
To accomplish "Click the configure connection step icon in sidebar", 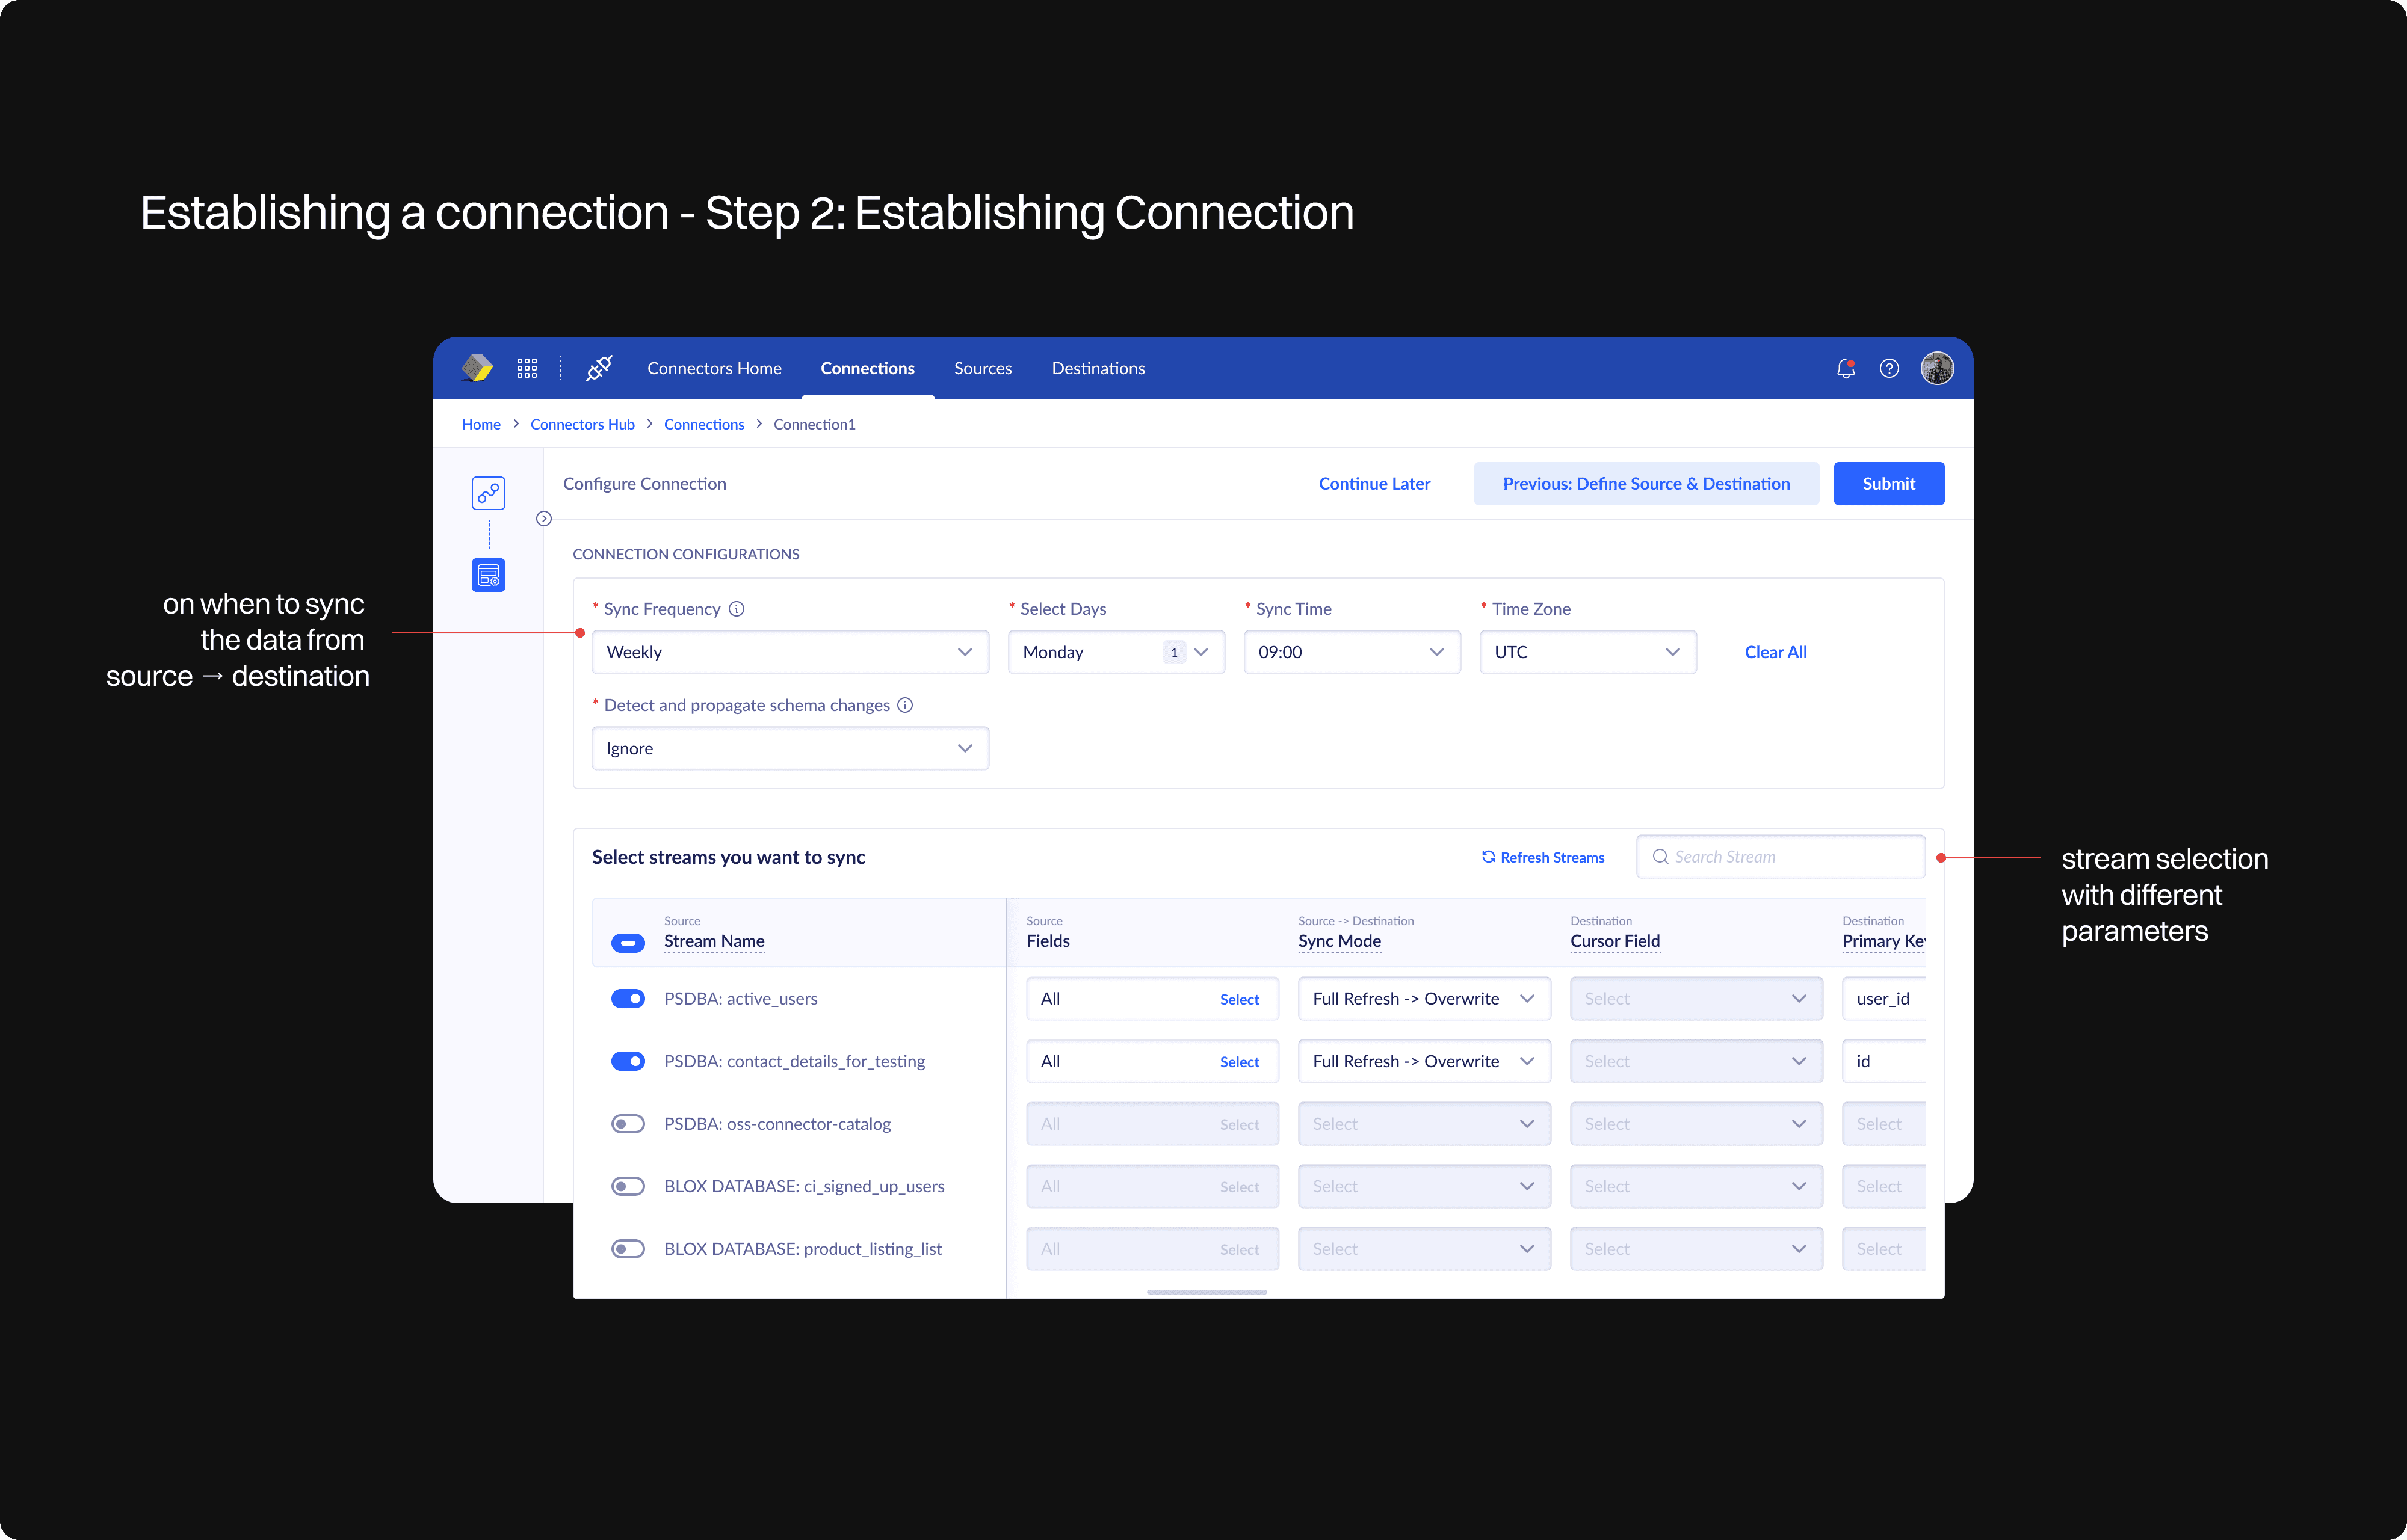I will click(x=488, y=575).
